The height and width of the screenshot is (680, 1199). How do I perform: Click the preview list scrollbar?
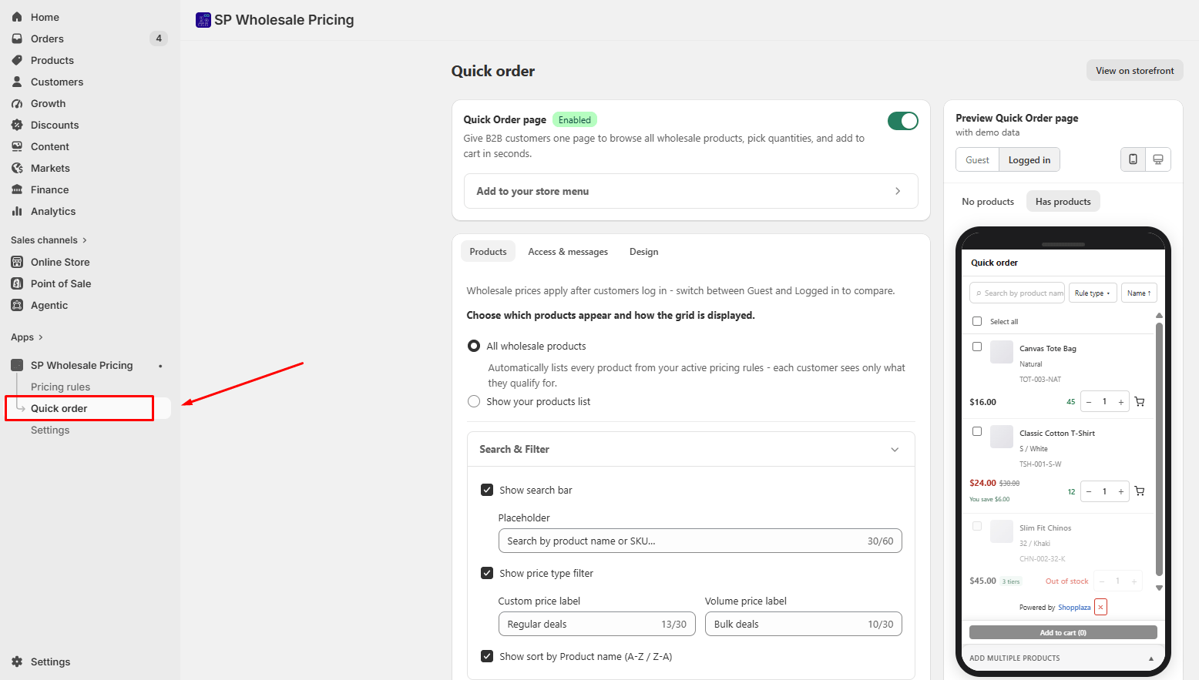coord(1159,448)
